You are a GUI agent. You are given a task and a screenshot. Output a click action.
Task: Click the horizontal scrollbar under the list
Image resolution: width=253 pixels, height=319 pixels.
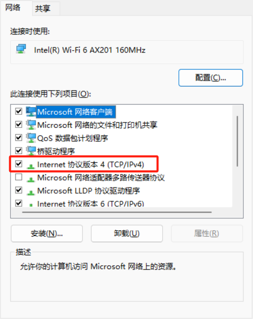[117, 212]
